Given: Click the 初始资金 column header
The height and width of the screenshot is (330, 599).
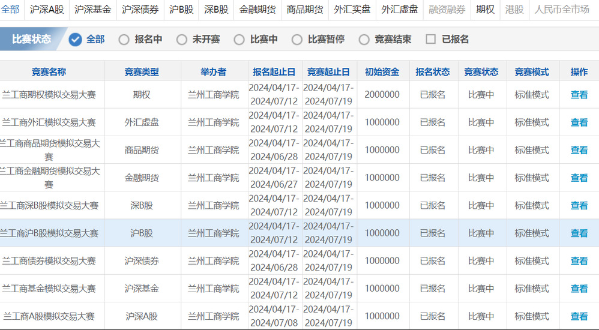Looking at the screenshot, I should point(382,72).
